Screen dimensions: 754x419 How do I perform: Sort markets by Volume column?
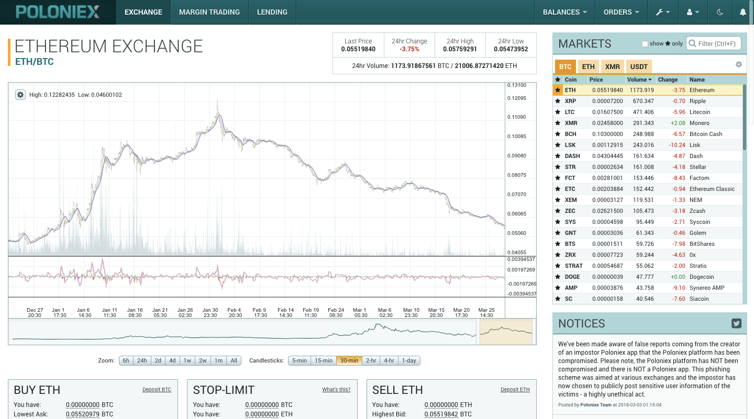640,80
